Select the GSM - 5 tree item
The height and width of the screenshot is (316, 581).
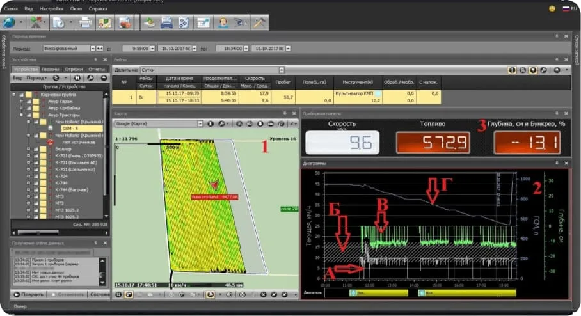pyautogui.click(x=69, y=128)
